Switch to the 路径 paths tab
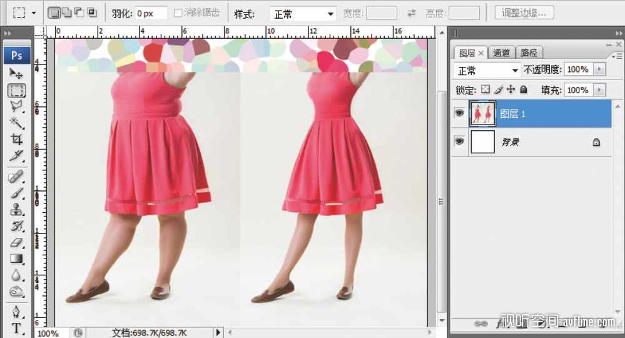Image resolution: width=625 pixels, height=338 pixels. pyautogui.click(x=529, y=53)
